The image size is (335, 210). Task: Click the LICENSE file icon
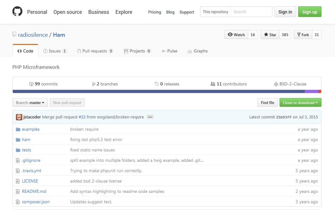(18, 181)
